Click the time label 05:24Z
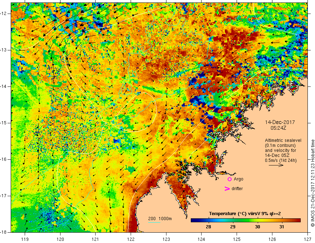Screen dimensions: 315x243 pos(278,128)
